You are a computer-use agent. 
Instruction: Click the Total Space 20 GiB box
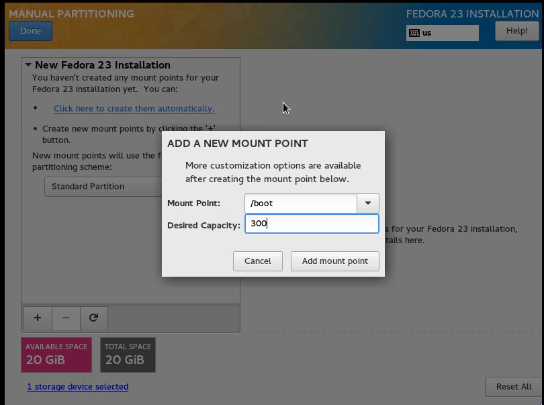[128, 355]
